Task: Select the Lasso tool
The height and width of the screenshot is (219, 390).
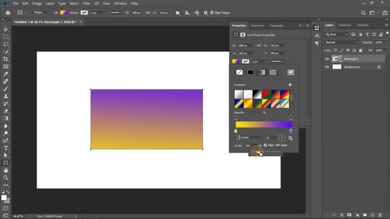Action: tap(5, 44)
